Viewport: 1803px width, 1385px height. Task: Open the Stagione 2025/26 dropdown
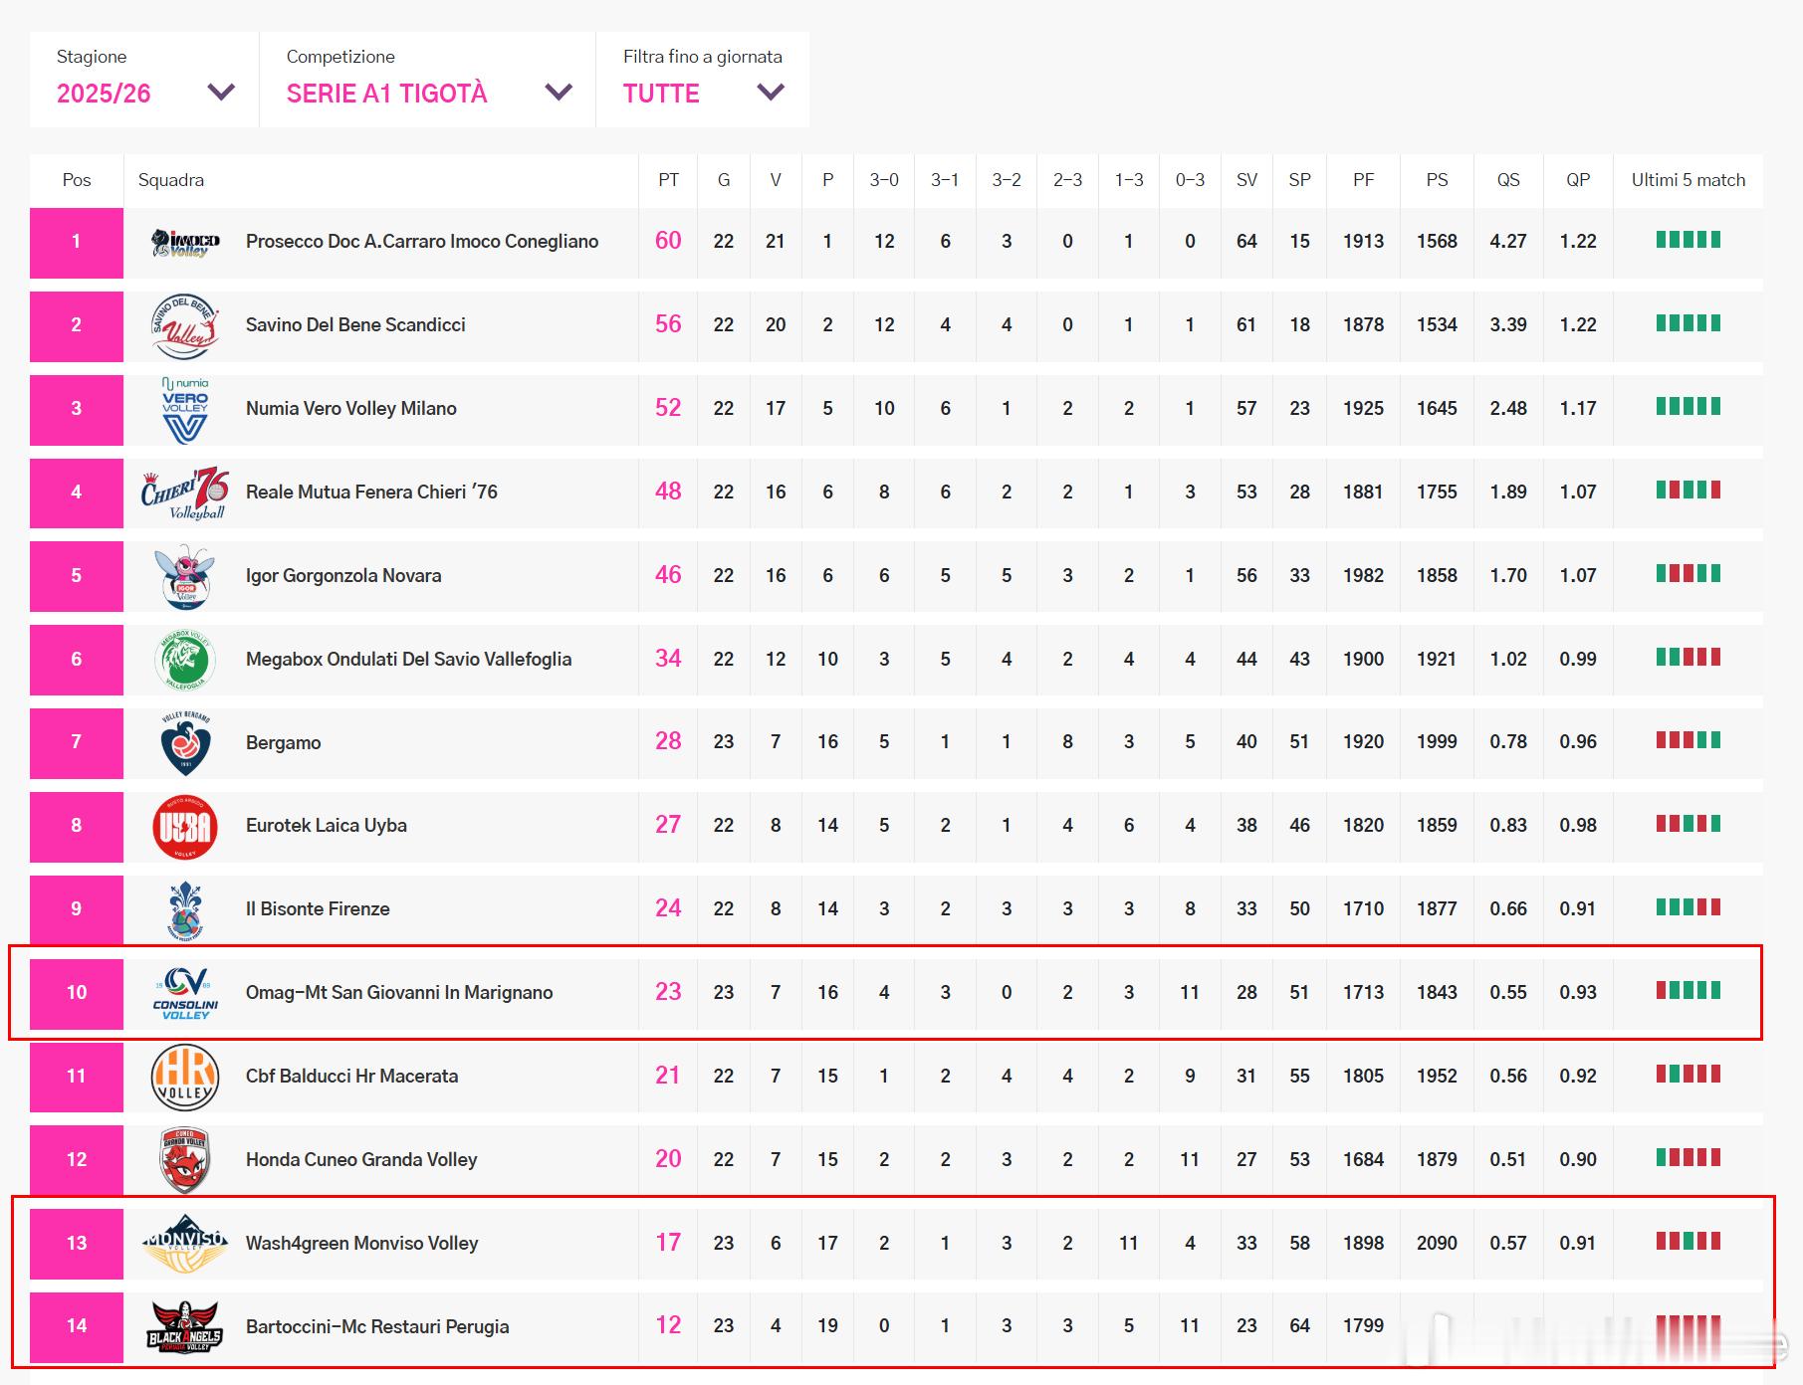144,80
